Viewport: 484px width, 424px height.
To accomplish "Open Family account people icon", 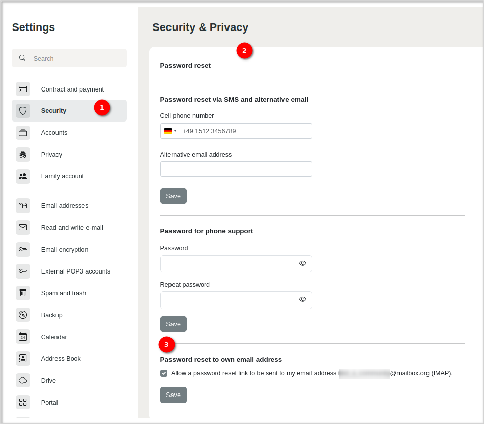I will click(x=23, y=176).
